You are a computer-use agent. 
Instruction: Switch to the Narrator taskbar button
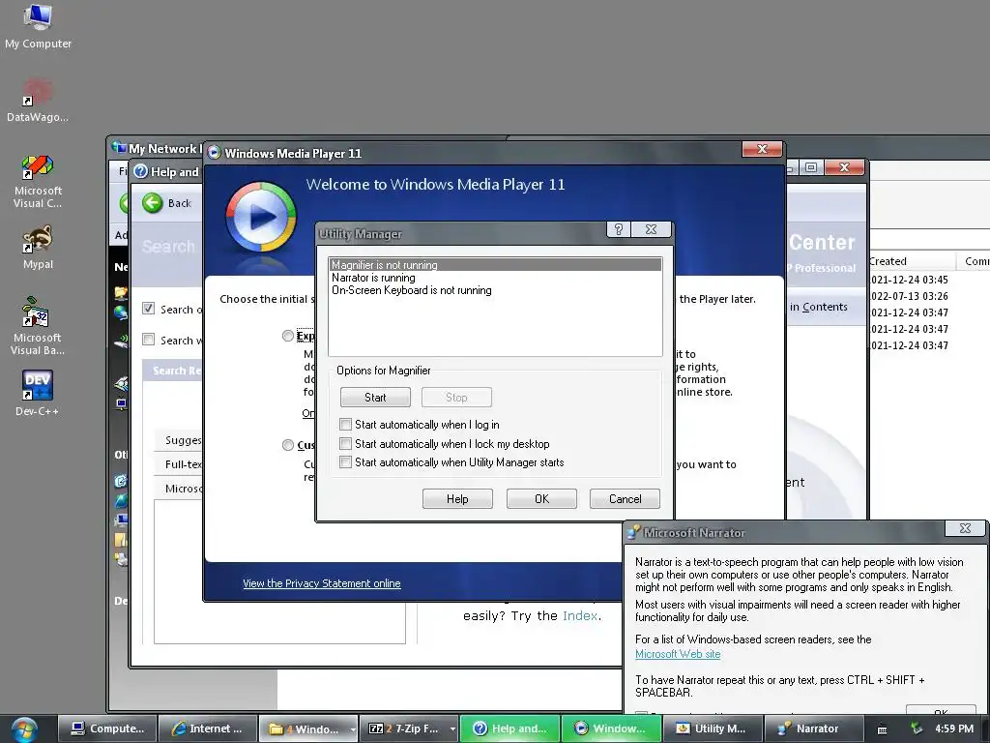click(x=813, y=728)
